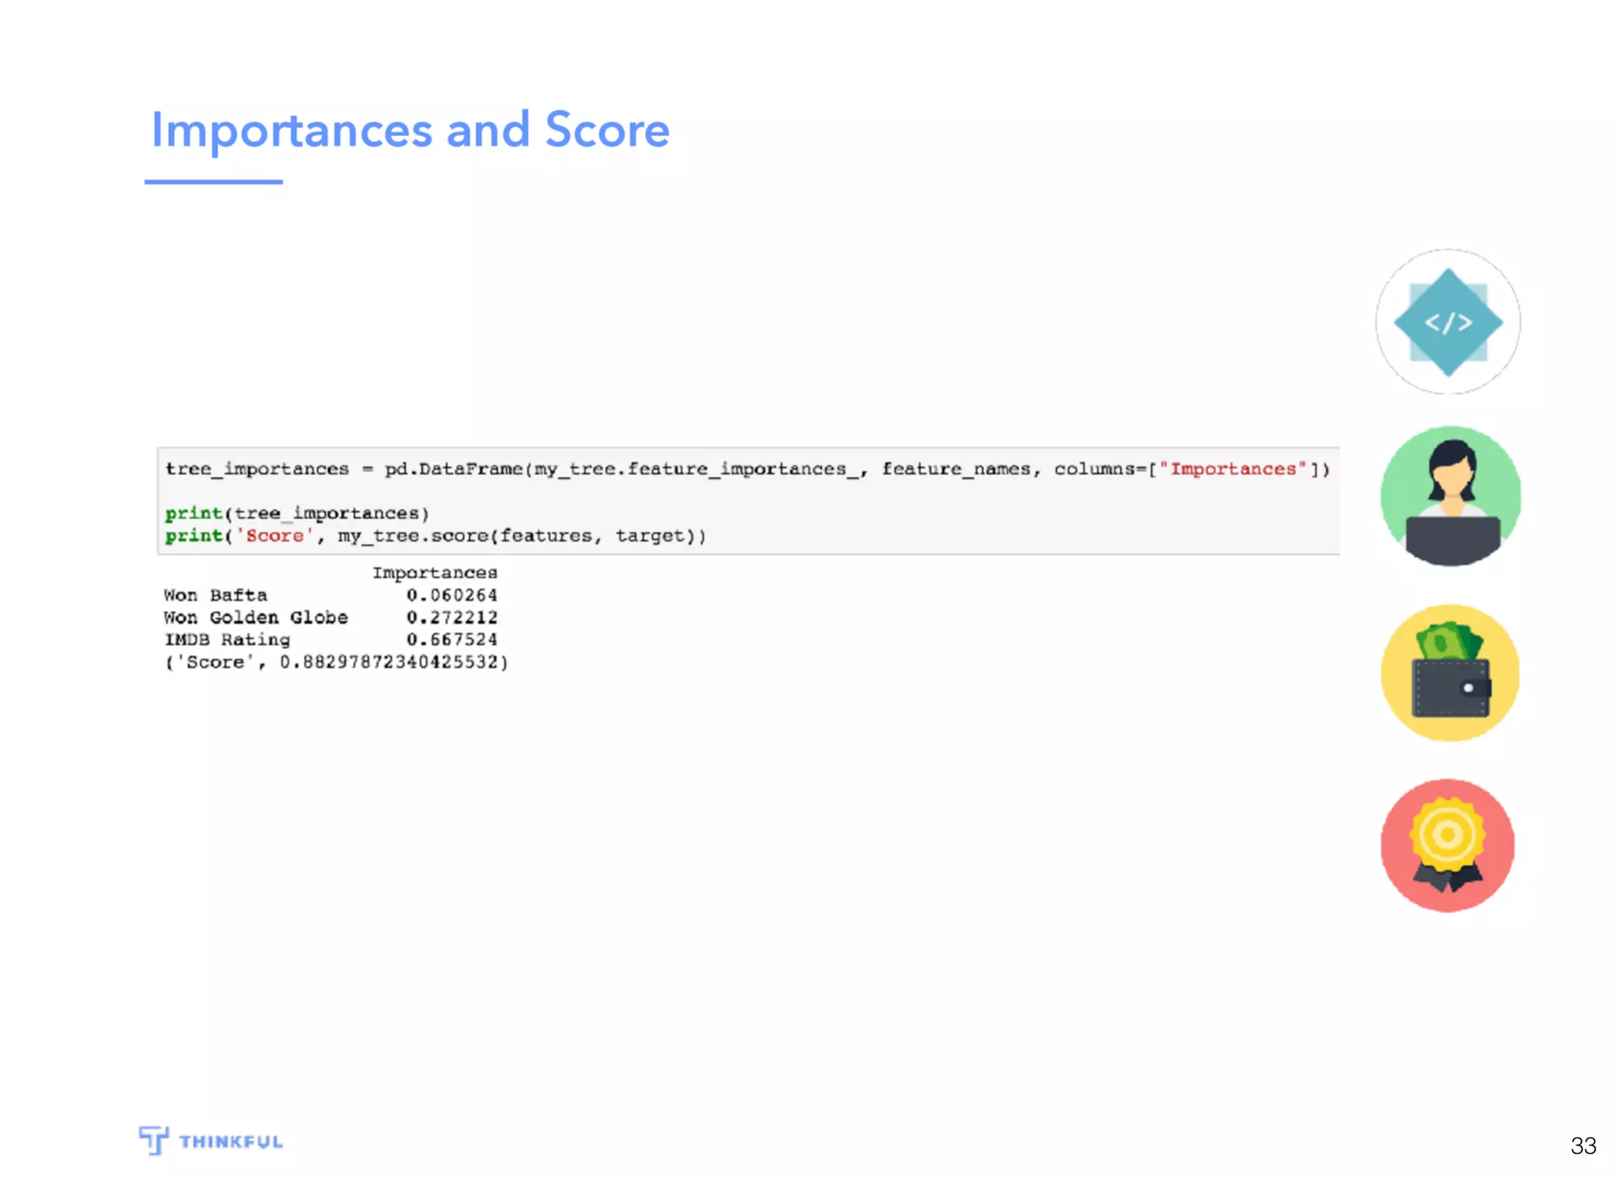The width and height of the screenshot is (1619, 1181).
Task: Click the Importances and Score title
Action: 410,130
